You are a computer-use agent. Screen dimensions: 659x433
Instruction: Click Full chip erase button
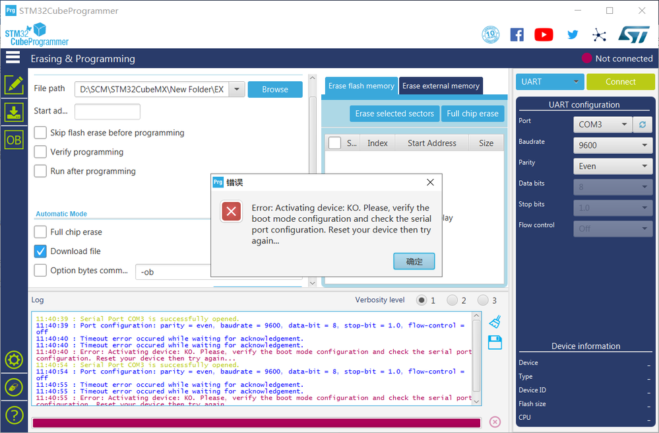point(472,114)
